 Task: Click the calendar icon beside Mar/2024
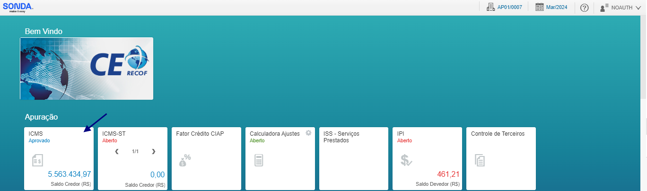click(x=539, y=7)
